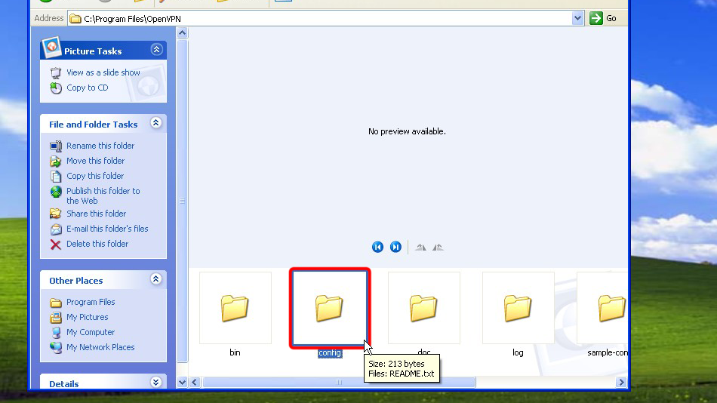This screenshot has width=717, height=403.
Task: Click the View as a slide show icon
Action: click(56, 72)
